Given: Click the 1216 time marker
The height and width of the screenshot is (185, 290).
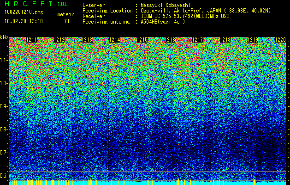Looking at the screenshot, I should 170,40.
